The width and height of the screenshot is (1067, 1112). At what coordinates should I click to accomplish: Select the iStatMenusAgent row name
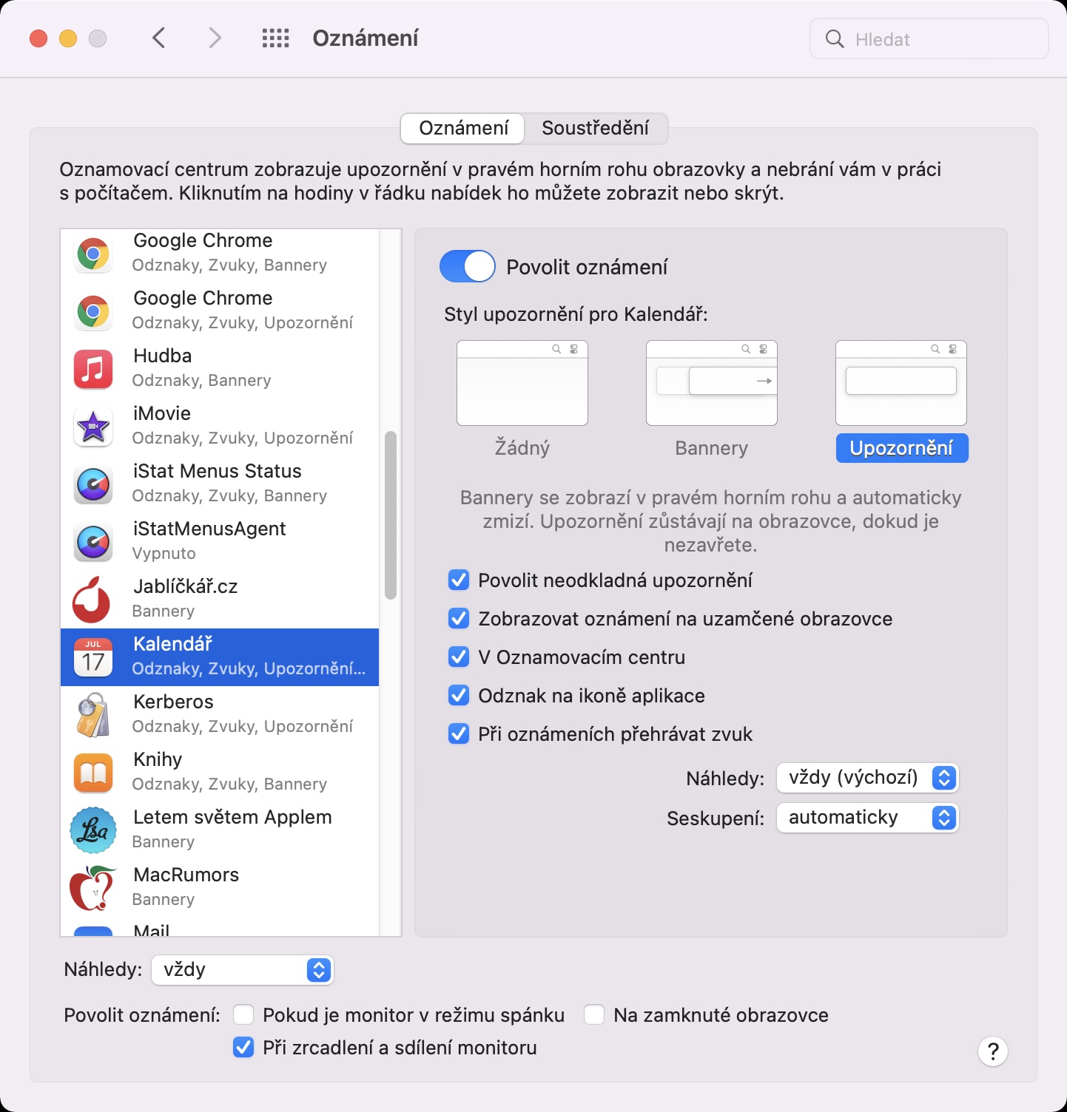click(209, 529)
